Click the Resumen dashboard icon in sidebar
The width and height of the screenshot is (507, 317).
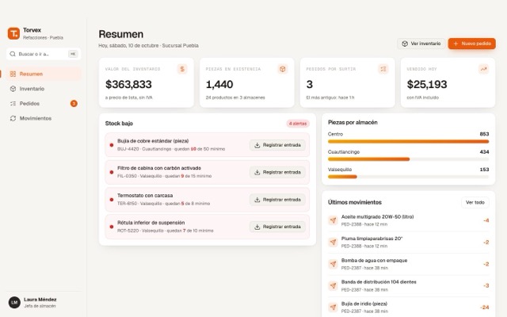point(13,74)
